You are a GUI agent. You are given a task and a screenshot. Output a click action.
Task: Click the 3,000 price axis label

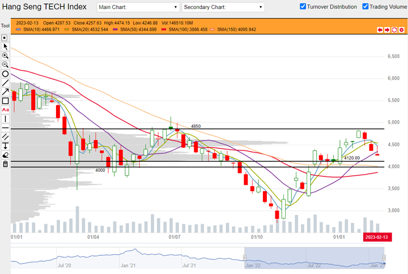393,210
